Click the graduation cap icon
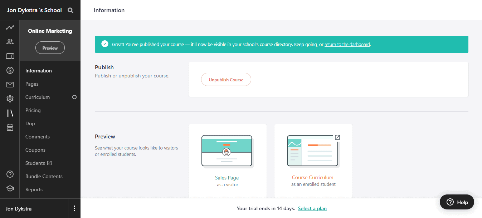Viewport: 482px width, 218px height. 10,188
